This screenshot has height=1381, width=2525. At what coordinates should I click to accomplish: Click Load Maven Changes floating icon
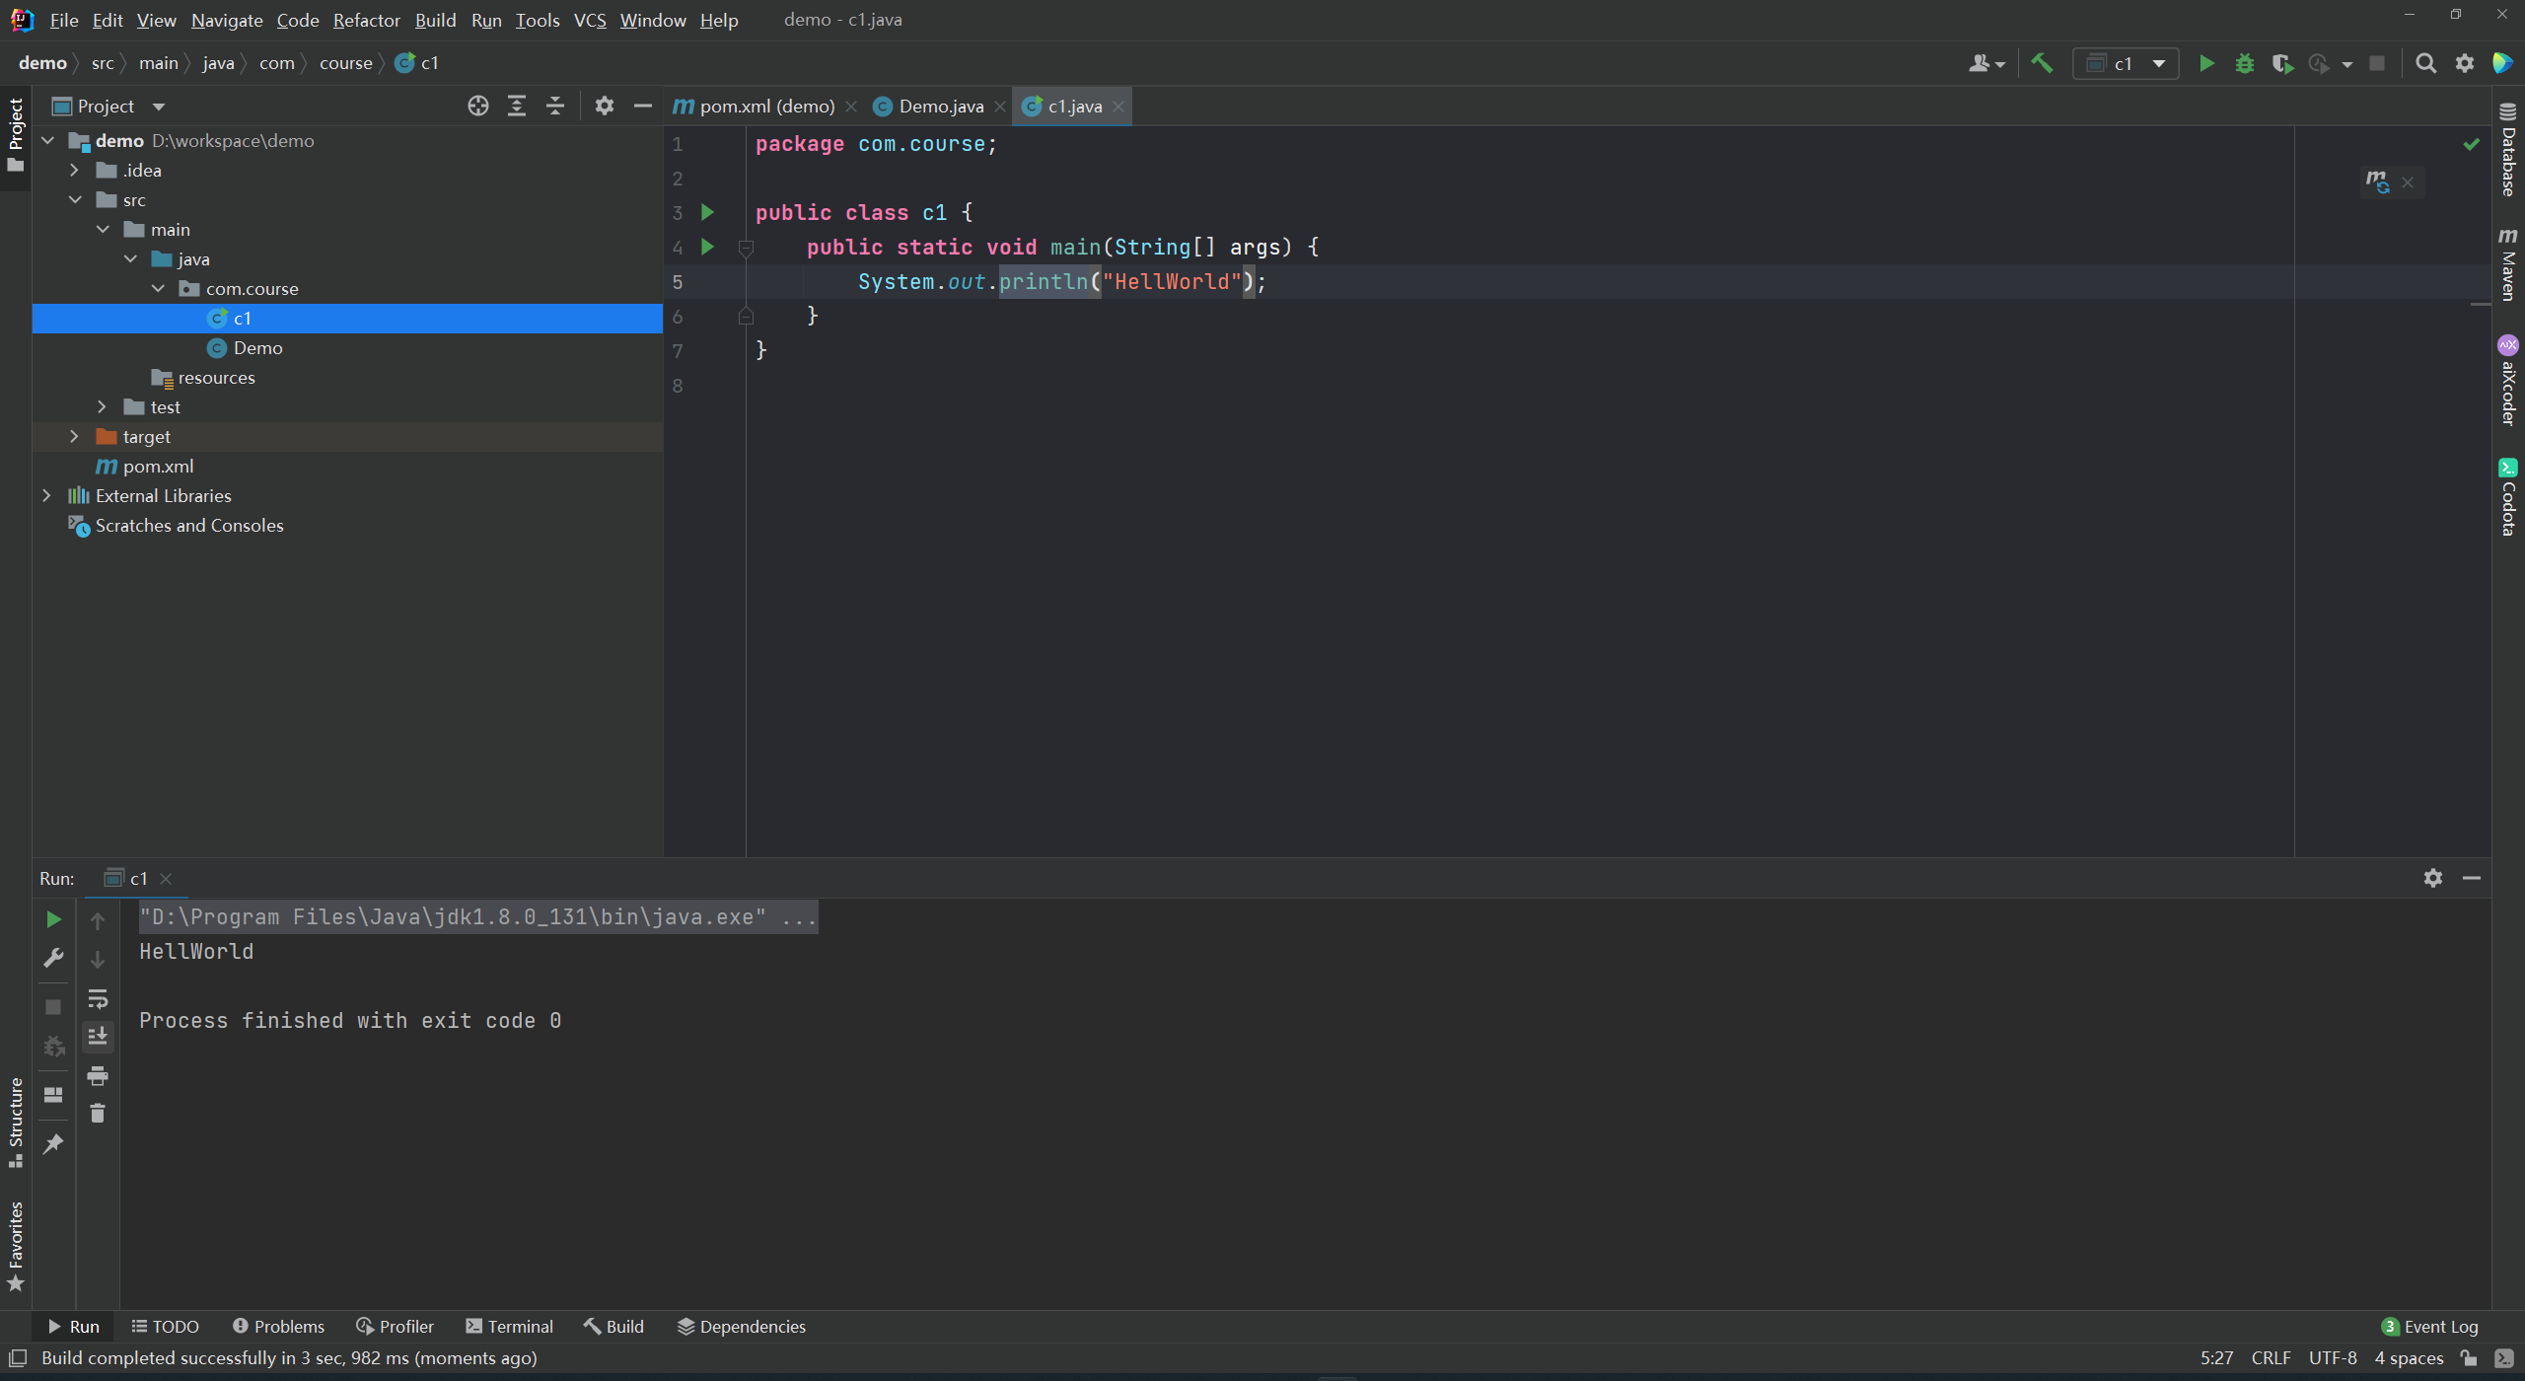[x=2377, y=182]
